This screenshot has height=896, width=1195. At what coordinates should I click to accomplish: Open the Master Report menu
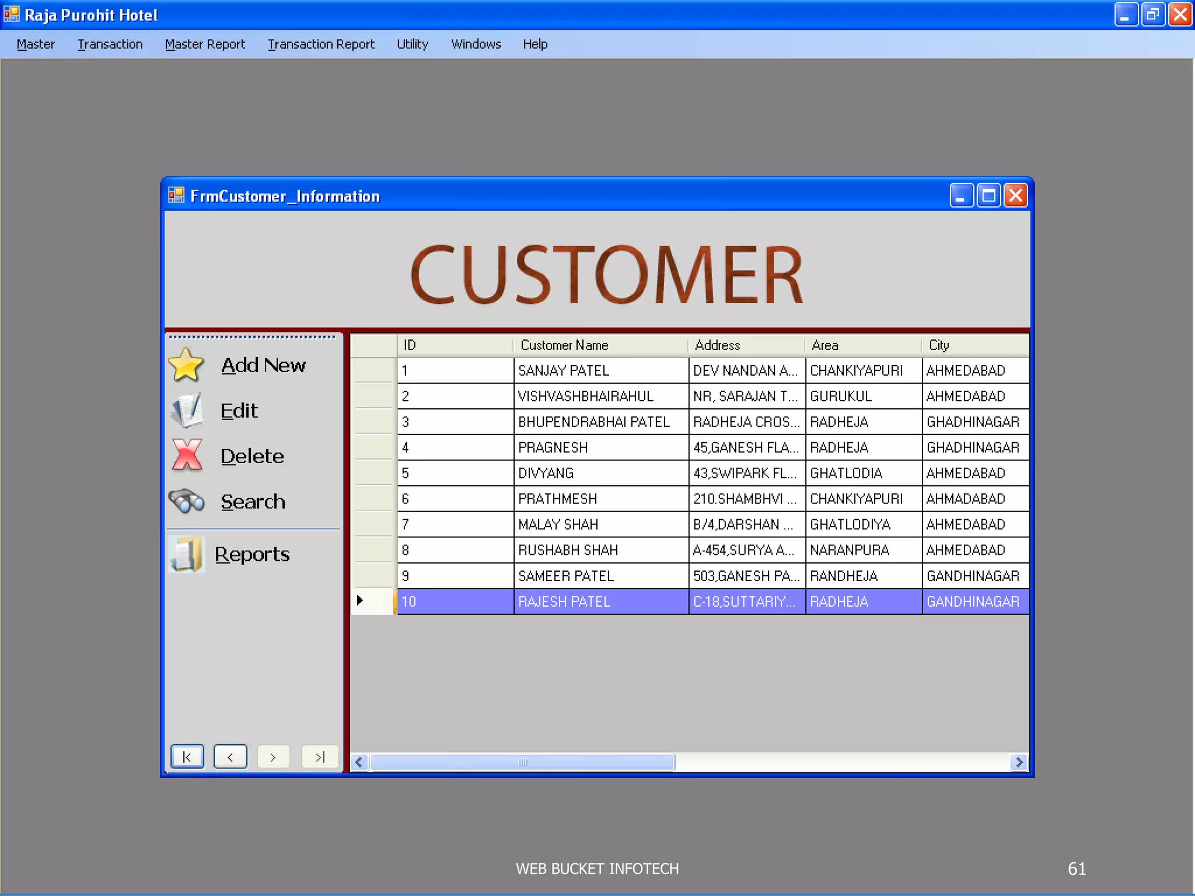(205, 44)
